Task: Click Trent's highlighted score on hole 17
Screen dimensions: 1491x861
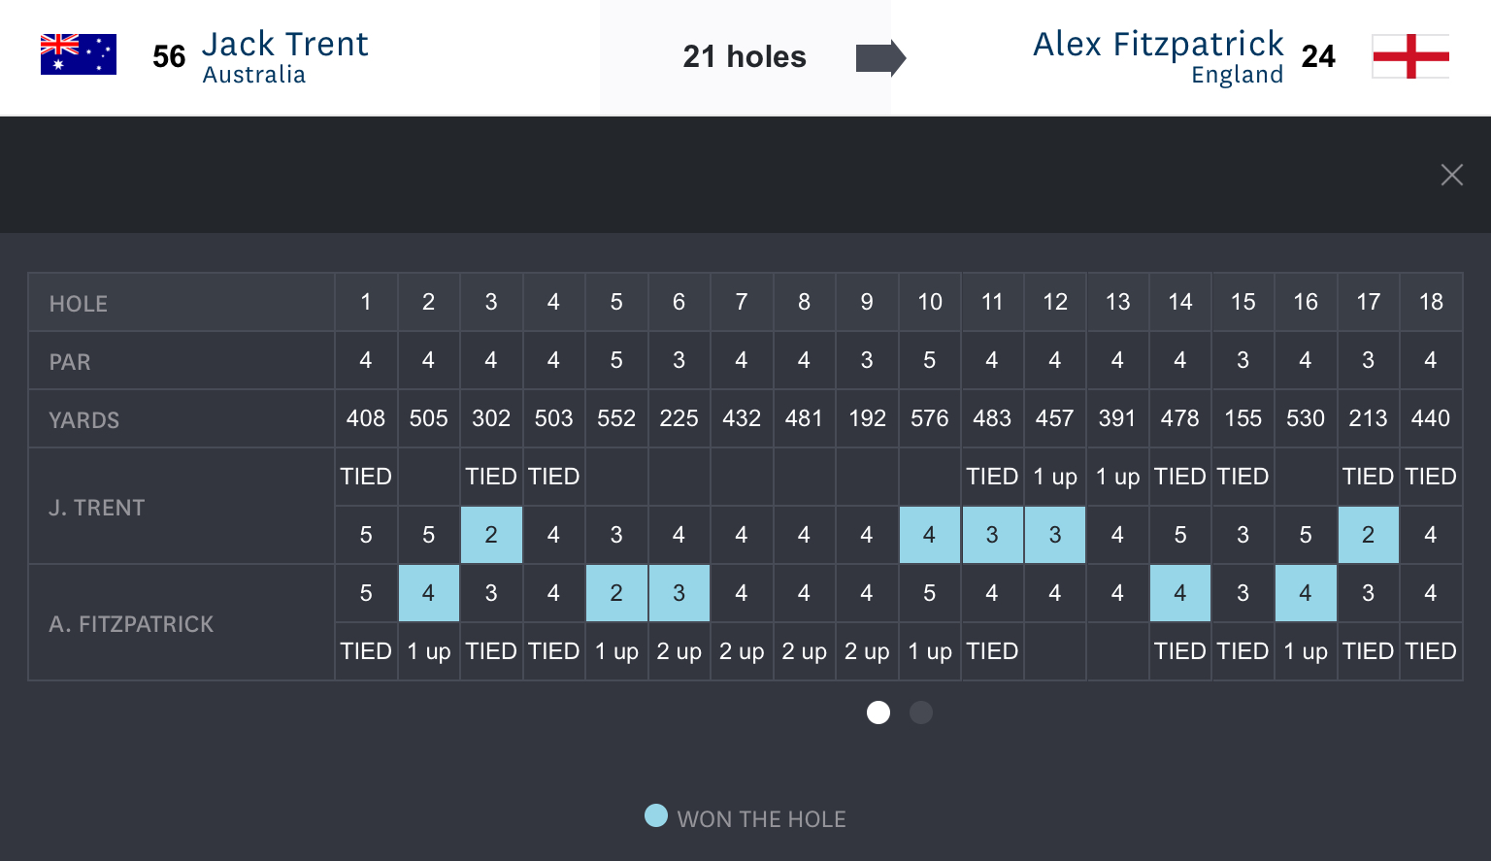Action: click(1368, 535)
